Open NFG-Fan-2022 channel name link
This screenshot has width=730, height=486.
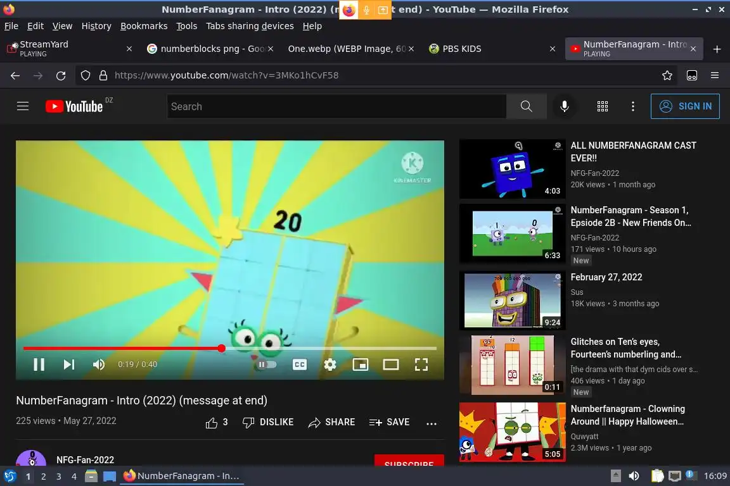click(85, 459)
